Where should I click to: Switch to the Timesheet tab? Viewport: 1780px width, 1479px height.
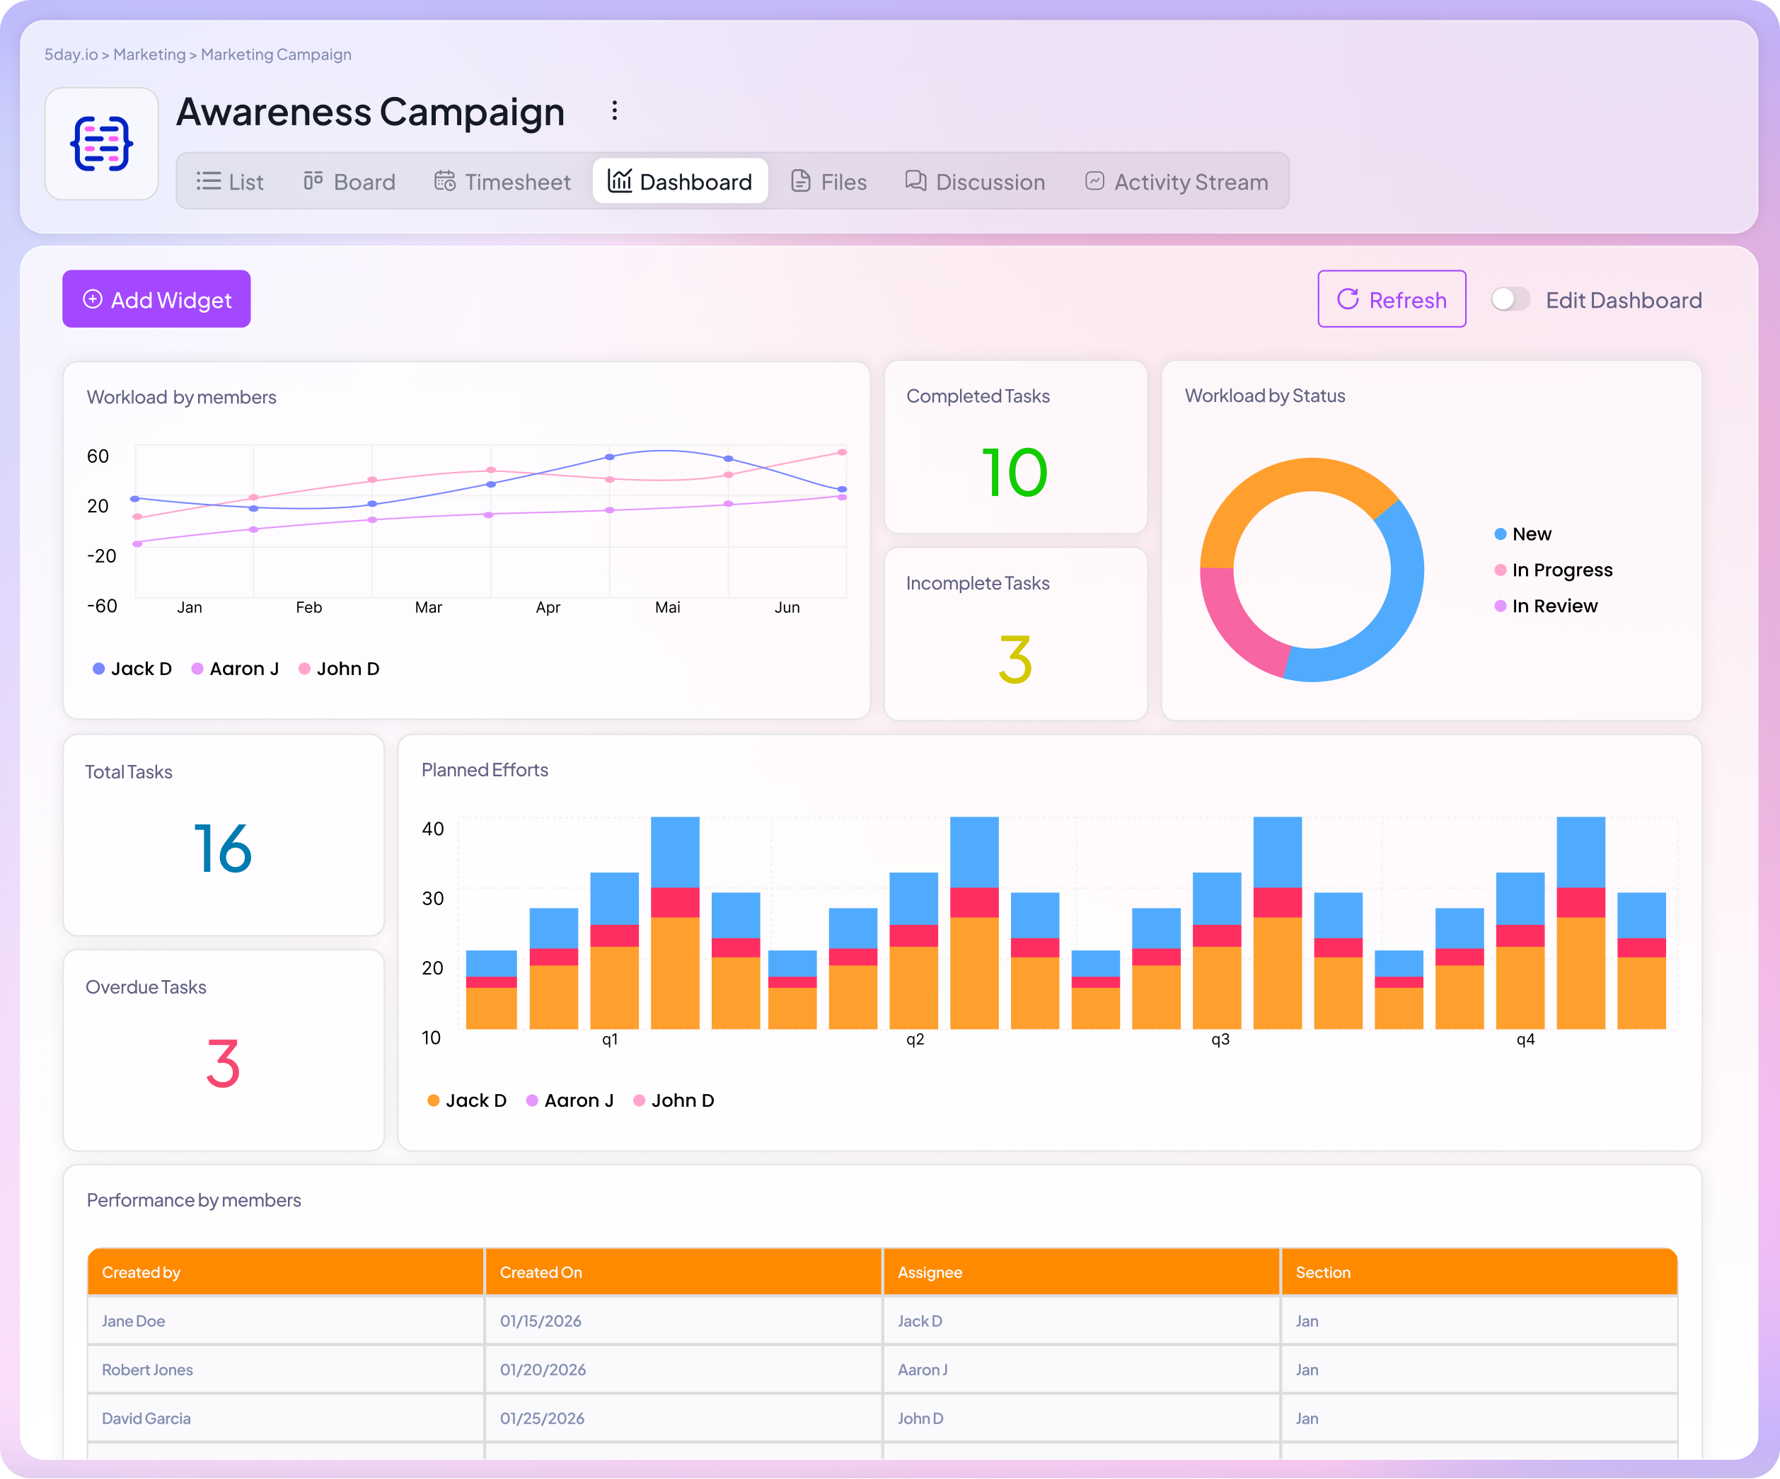point(502,180)
